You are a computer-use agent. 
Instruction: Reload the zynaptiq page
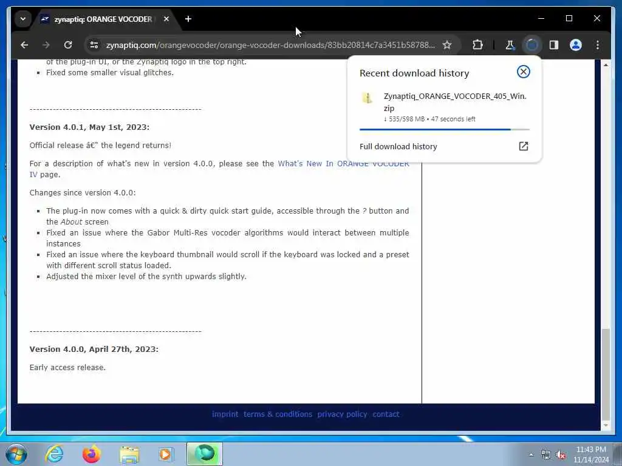click(68, 45)
